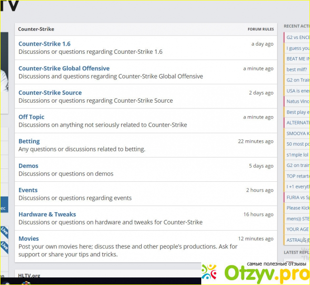The height and width of the screenshot is (285, 310).
Task: Open the FORUM RULES link
Action: point(260,29)
